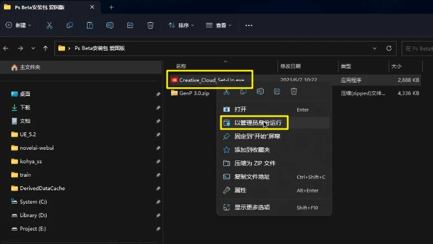Viewport: 433px width, 244px height.
Task: Refresh the current folder view
Action: coord(389,48)
